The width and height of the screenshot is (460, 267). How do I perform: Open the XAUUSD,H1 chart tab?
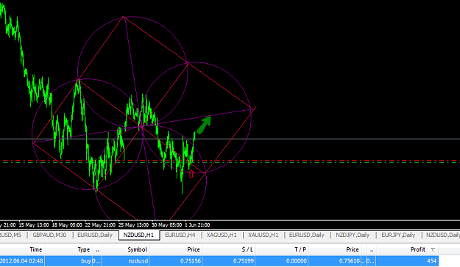tap(263, 235)
